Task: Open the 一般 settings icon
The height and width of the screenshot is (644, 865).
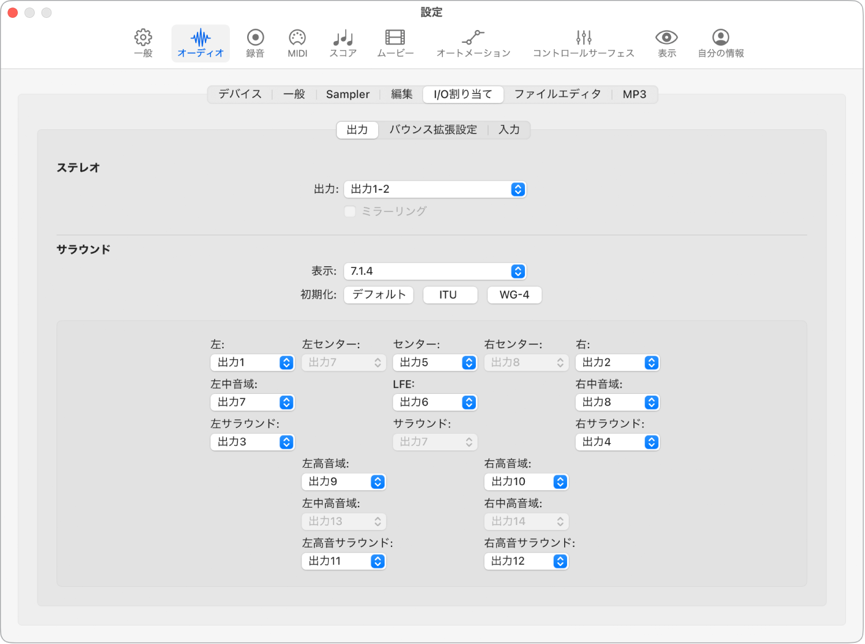Action: (142, 43)
